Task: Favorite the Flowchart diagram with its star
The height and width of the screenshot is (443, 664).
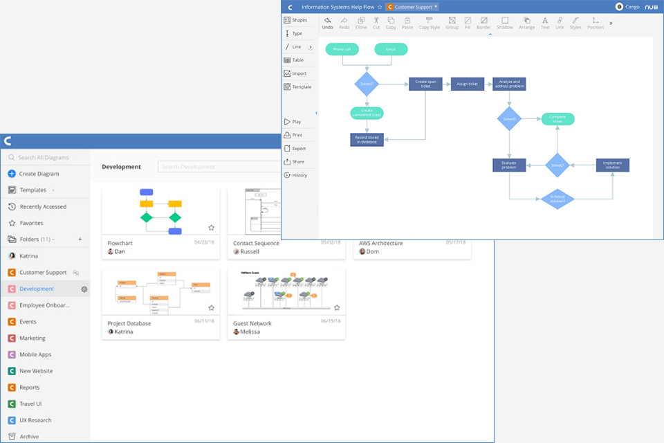Action: (x=212, y=228)
